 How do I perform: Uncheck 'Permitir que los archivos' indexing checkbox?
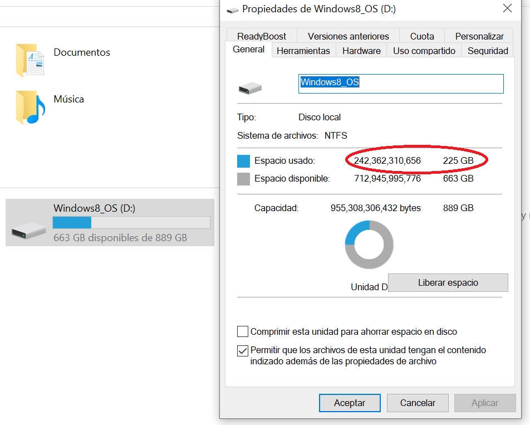pyautogui.click(x=243, y=351)
